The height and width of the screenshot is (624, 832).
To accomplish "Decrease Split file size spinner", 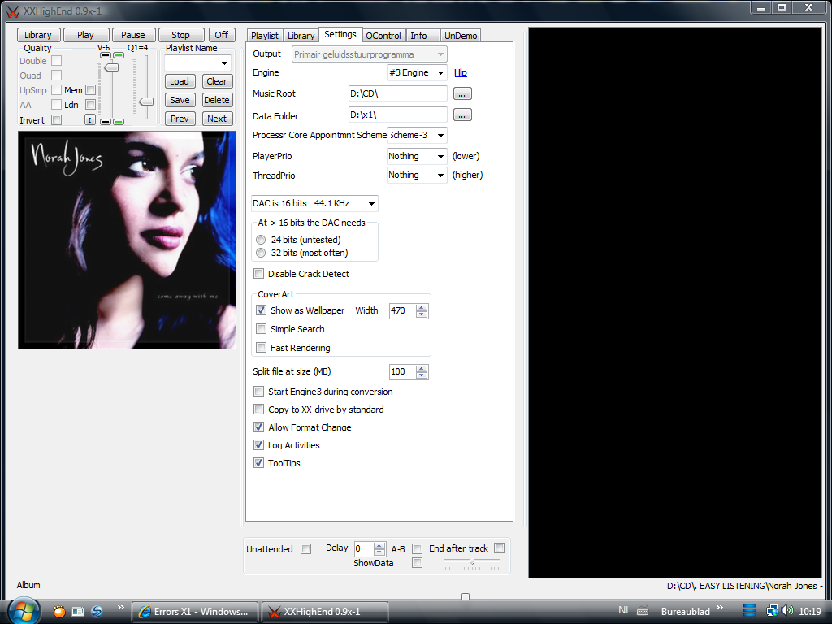I will click(422, 375).
